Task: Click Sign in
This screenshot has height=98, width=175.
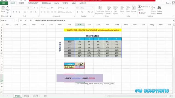Action: (x=168, y=3)
